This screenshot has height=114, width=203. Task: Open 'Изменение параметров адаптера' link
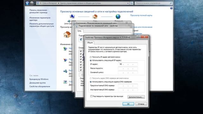tap(40, 19)
